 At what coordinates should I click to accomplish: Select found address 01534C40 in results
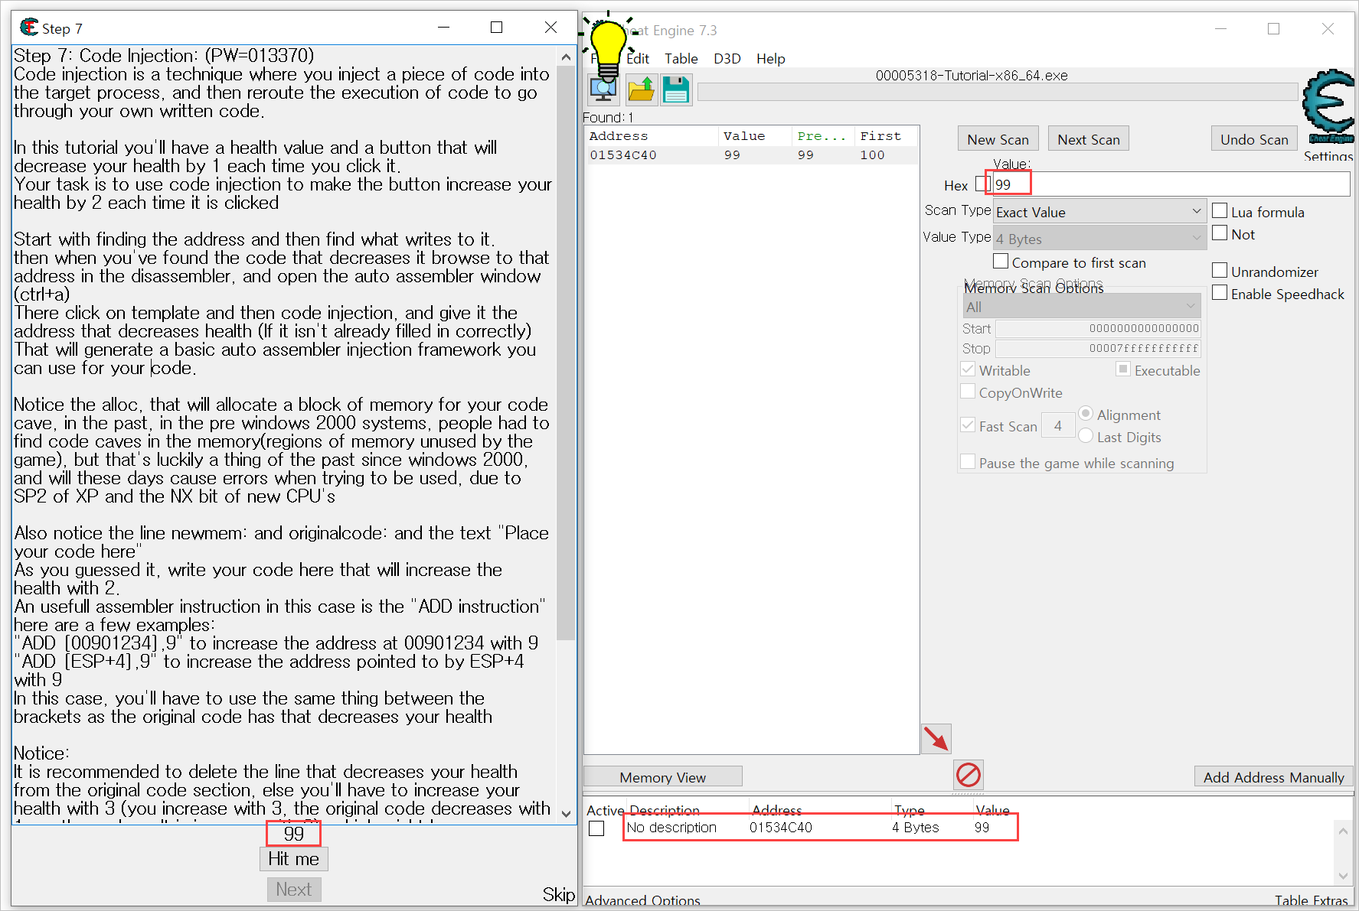pos(751,155)
